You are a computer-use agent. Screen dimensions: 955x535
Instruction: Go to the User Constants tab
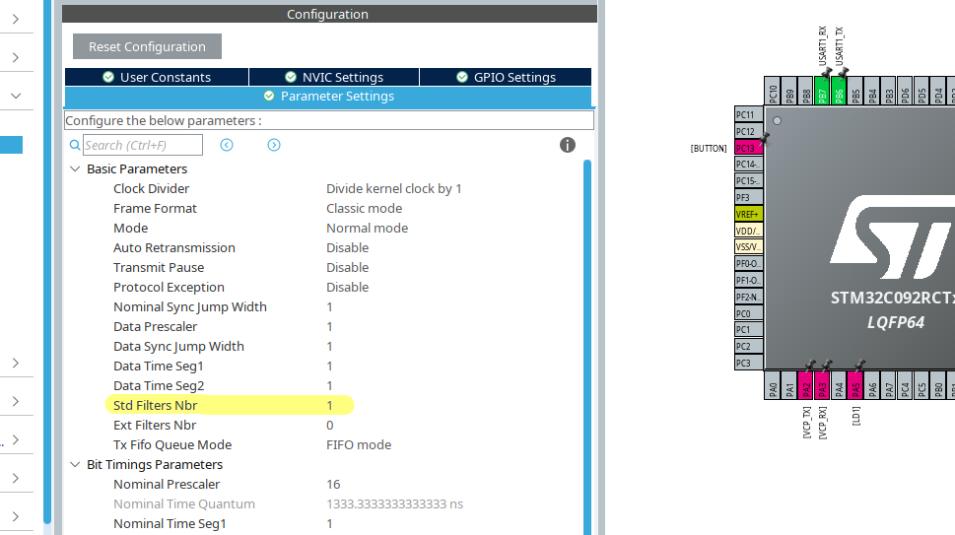[156, 77]
